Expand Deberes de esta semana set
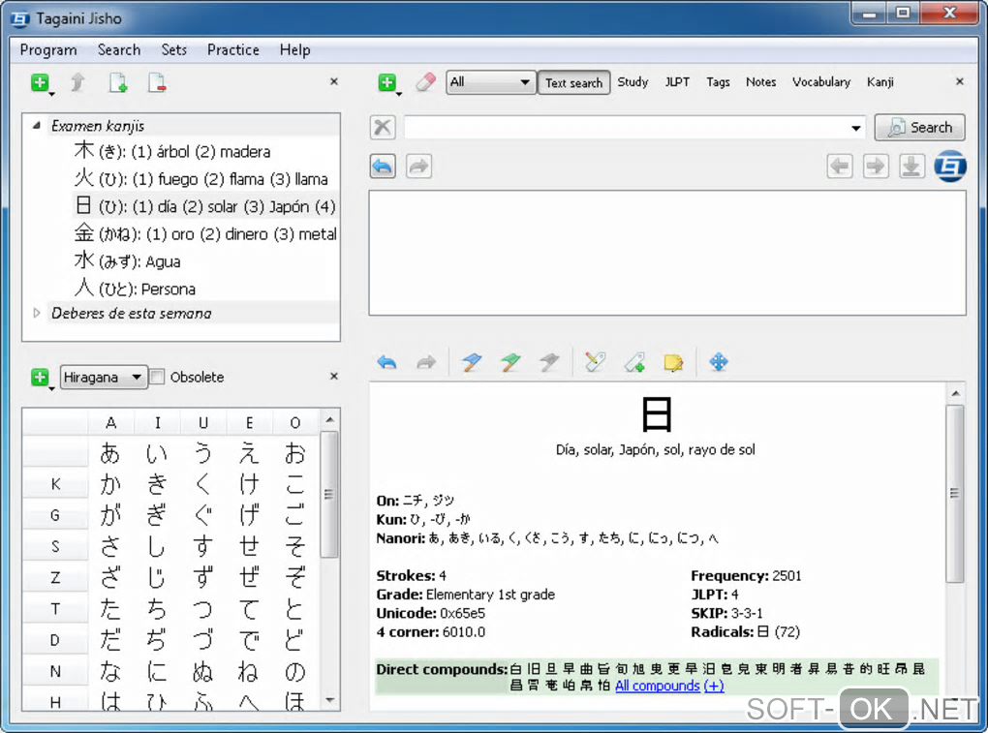This screenshot has height=733, width=988. [37, 313]
